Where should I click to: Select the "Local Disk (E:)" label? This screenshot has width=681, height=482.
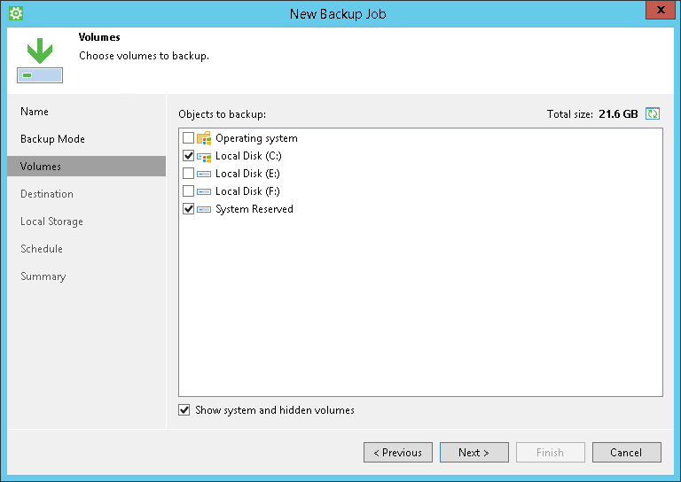point(247,174)
